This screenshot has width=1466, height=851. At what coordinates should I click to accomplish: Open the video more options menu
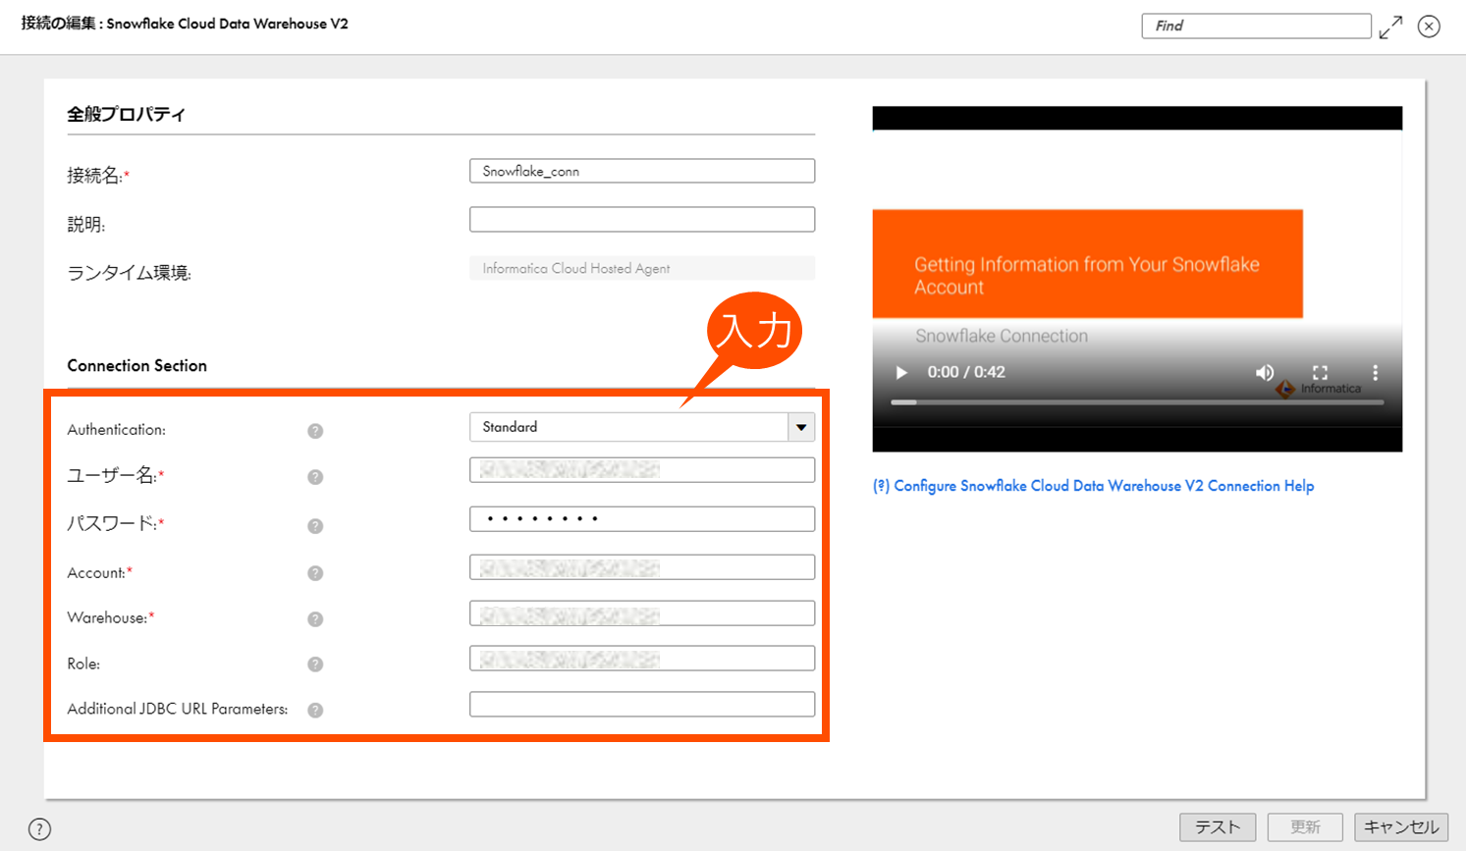(x=1376, y=372)
